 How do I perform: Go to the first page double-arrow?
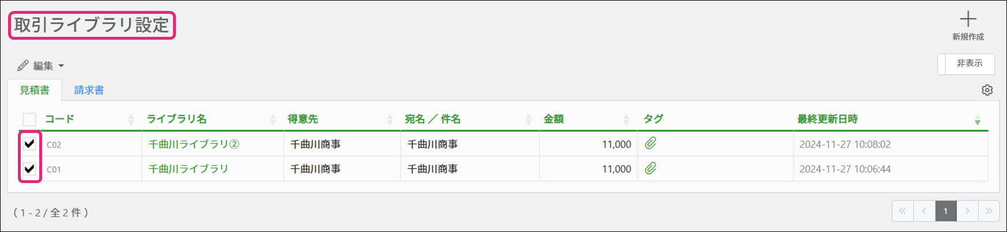tap(903, 211)
